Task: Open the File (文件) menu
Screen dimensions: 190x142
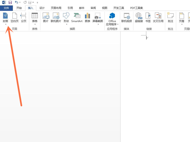Action: click(x=6, y=8)
